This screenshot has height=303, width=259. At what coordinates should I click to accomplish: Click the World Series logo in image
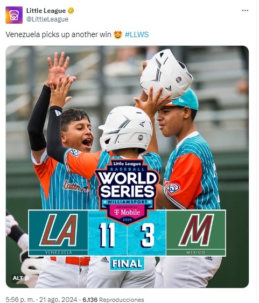127,191
